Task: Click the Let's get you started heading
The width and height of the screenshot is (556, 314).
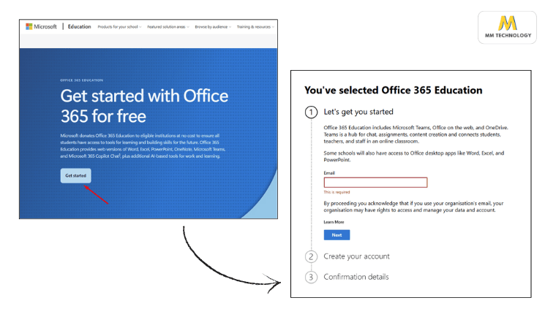Action: coord(358,112)
